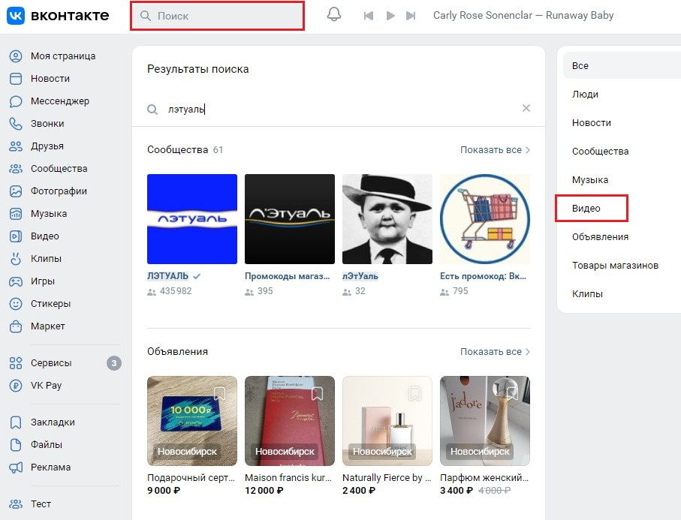Open Игры gamepad icon

[16, 281]
